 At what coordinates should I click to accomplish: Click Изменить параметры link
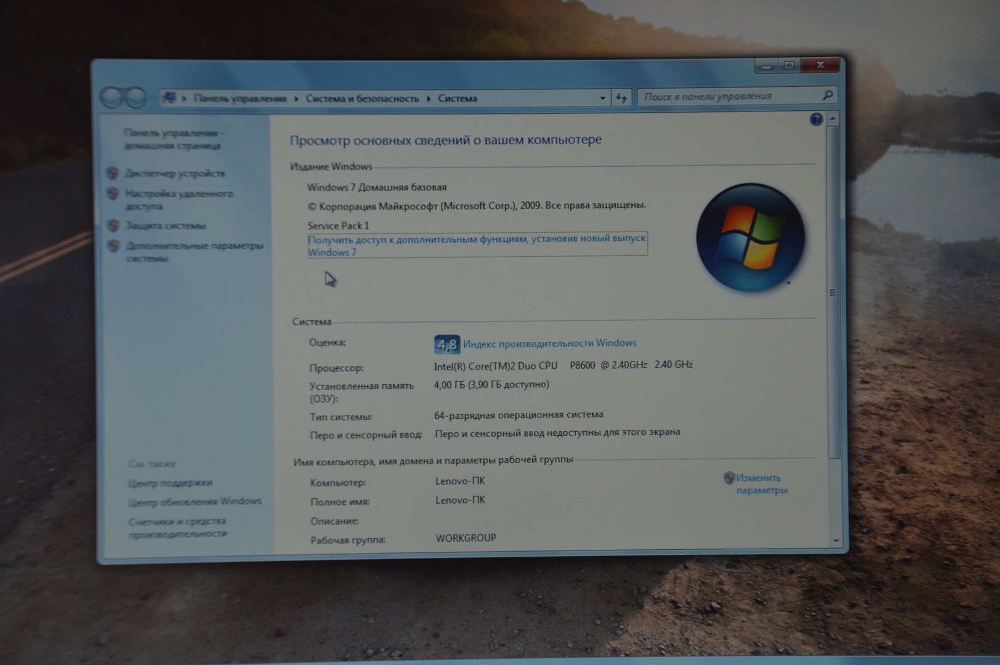762,484
